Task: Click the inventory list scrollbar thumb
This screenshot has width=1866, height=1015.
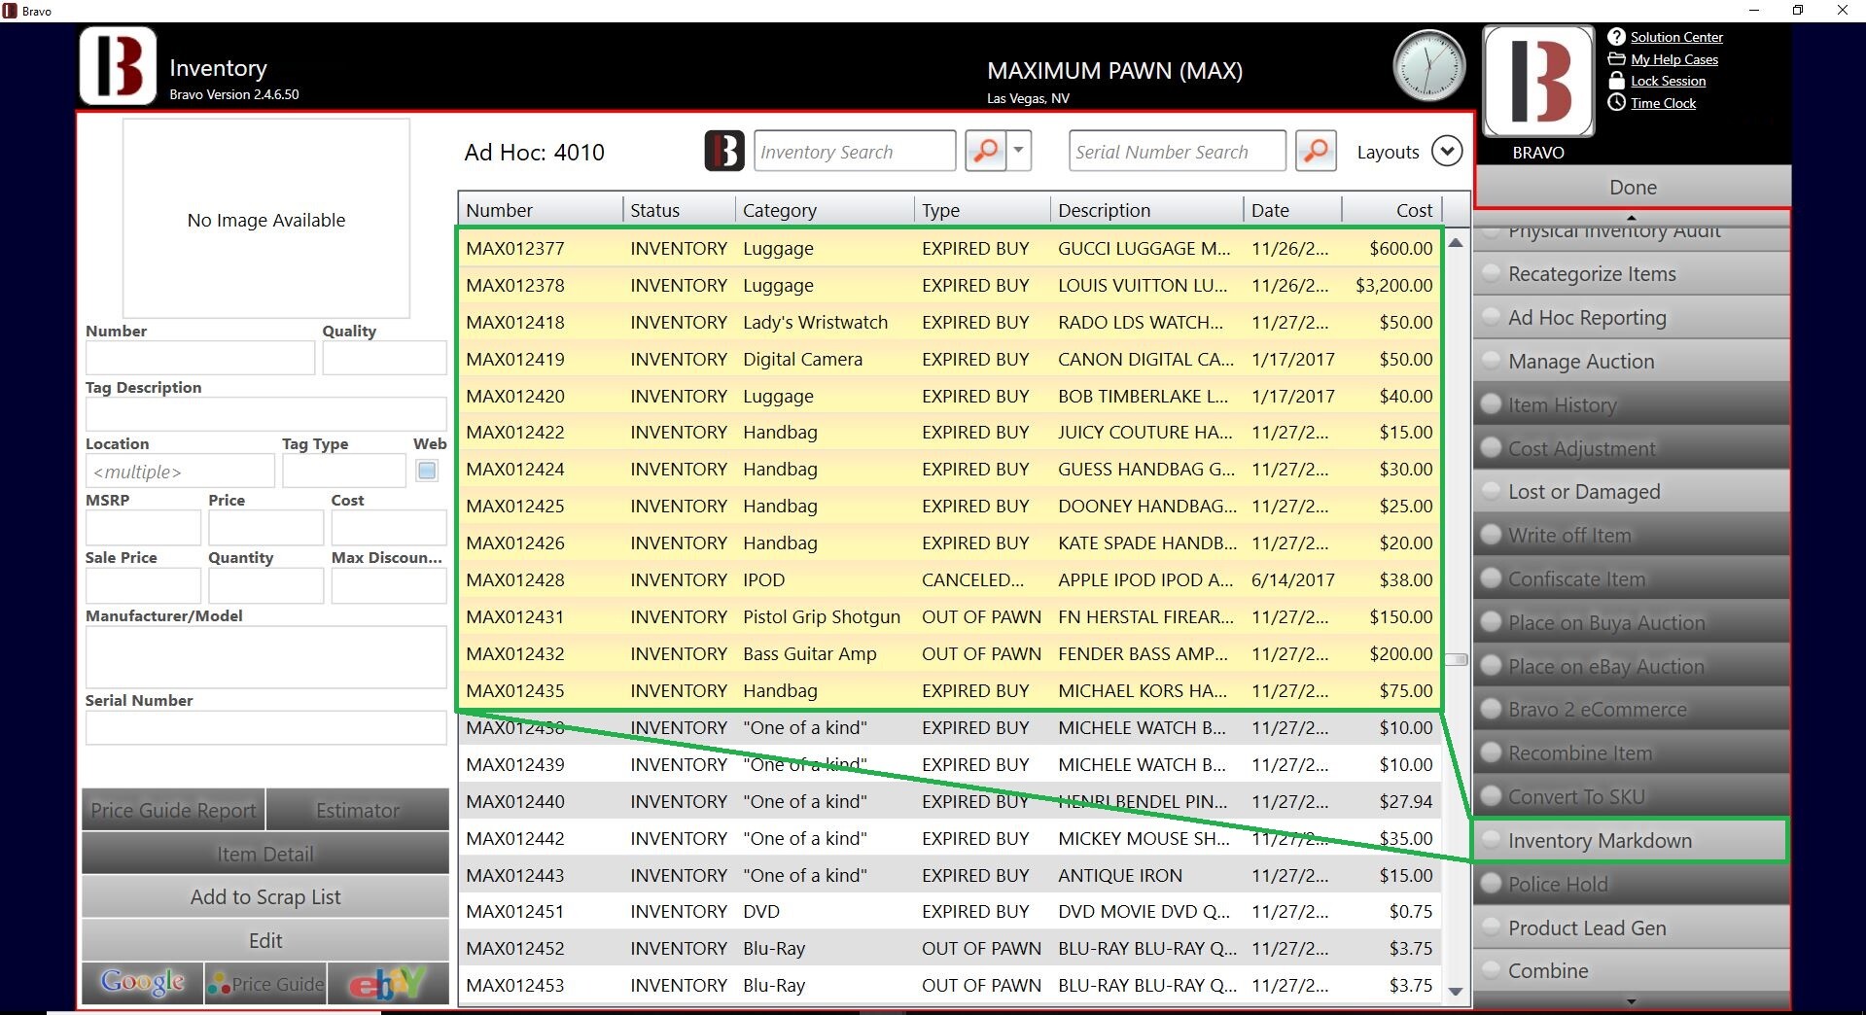Action: 1456,659
